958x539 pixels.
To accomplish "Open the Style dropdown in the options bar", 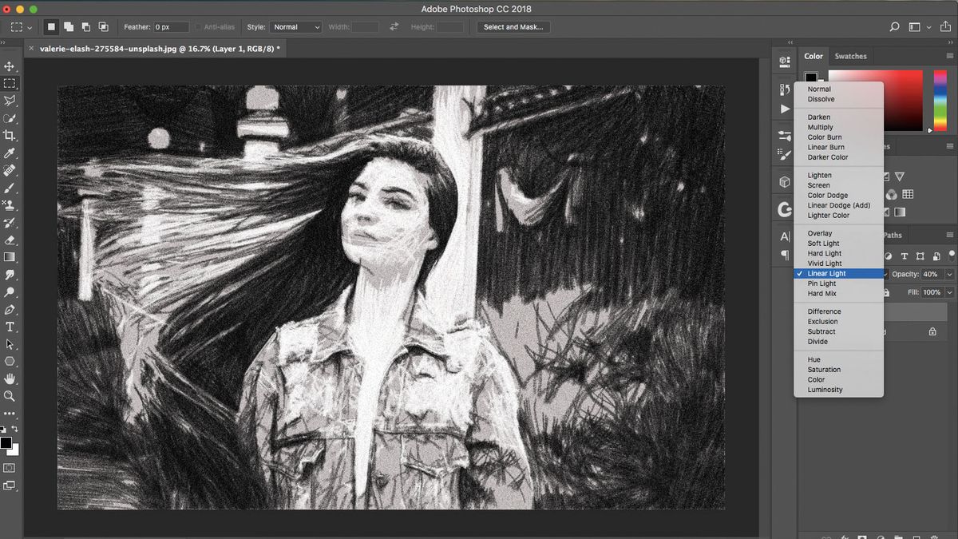I will tap(295, 26).
